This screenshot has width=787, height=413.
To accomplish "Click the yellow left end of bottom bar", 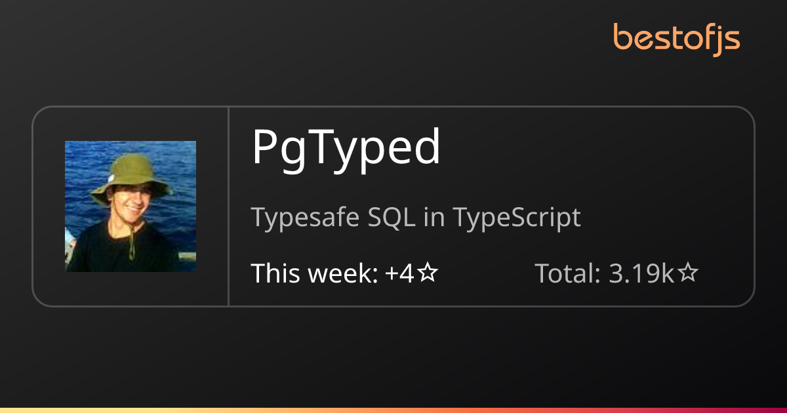I will tap(13, 410).
